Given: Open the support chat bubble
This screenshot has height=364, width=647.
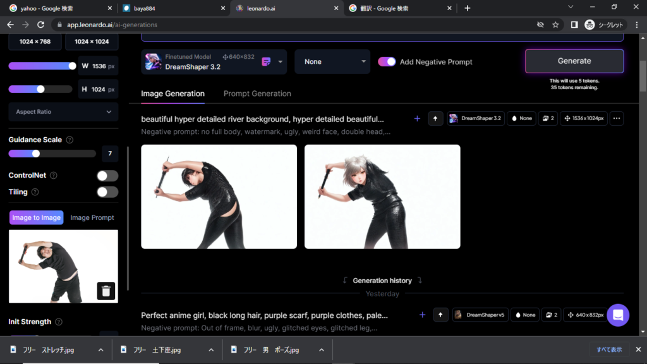Looking at the screenshot, I should [617, 315].
